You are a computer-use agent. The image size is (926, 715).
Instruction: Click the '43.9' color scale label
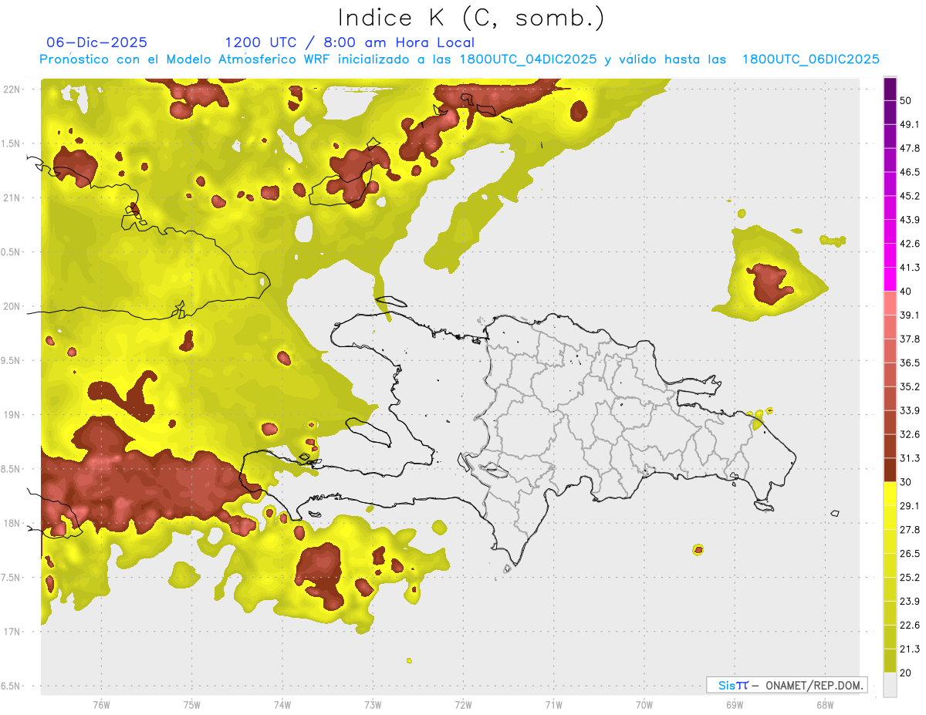coord(910,220)
